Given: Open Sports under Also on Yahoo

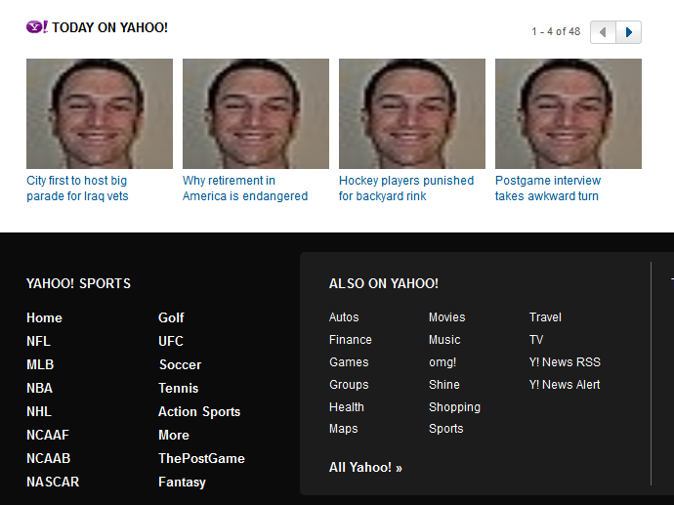Looking at the screenshot, I should pos(446,429).
